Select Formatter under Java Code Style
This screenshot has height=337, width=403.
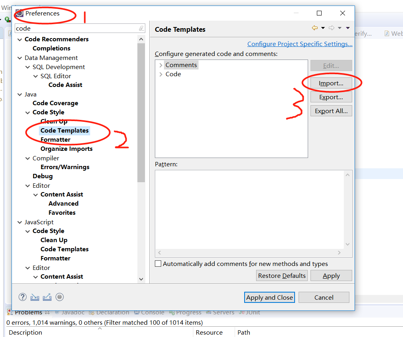click(55, 139)
